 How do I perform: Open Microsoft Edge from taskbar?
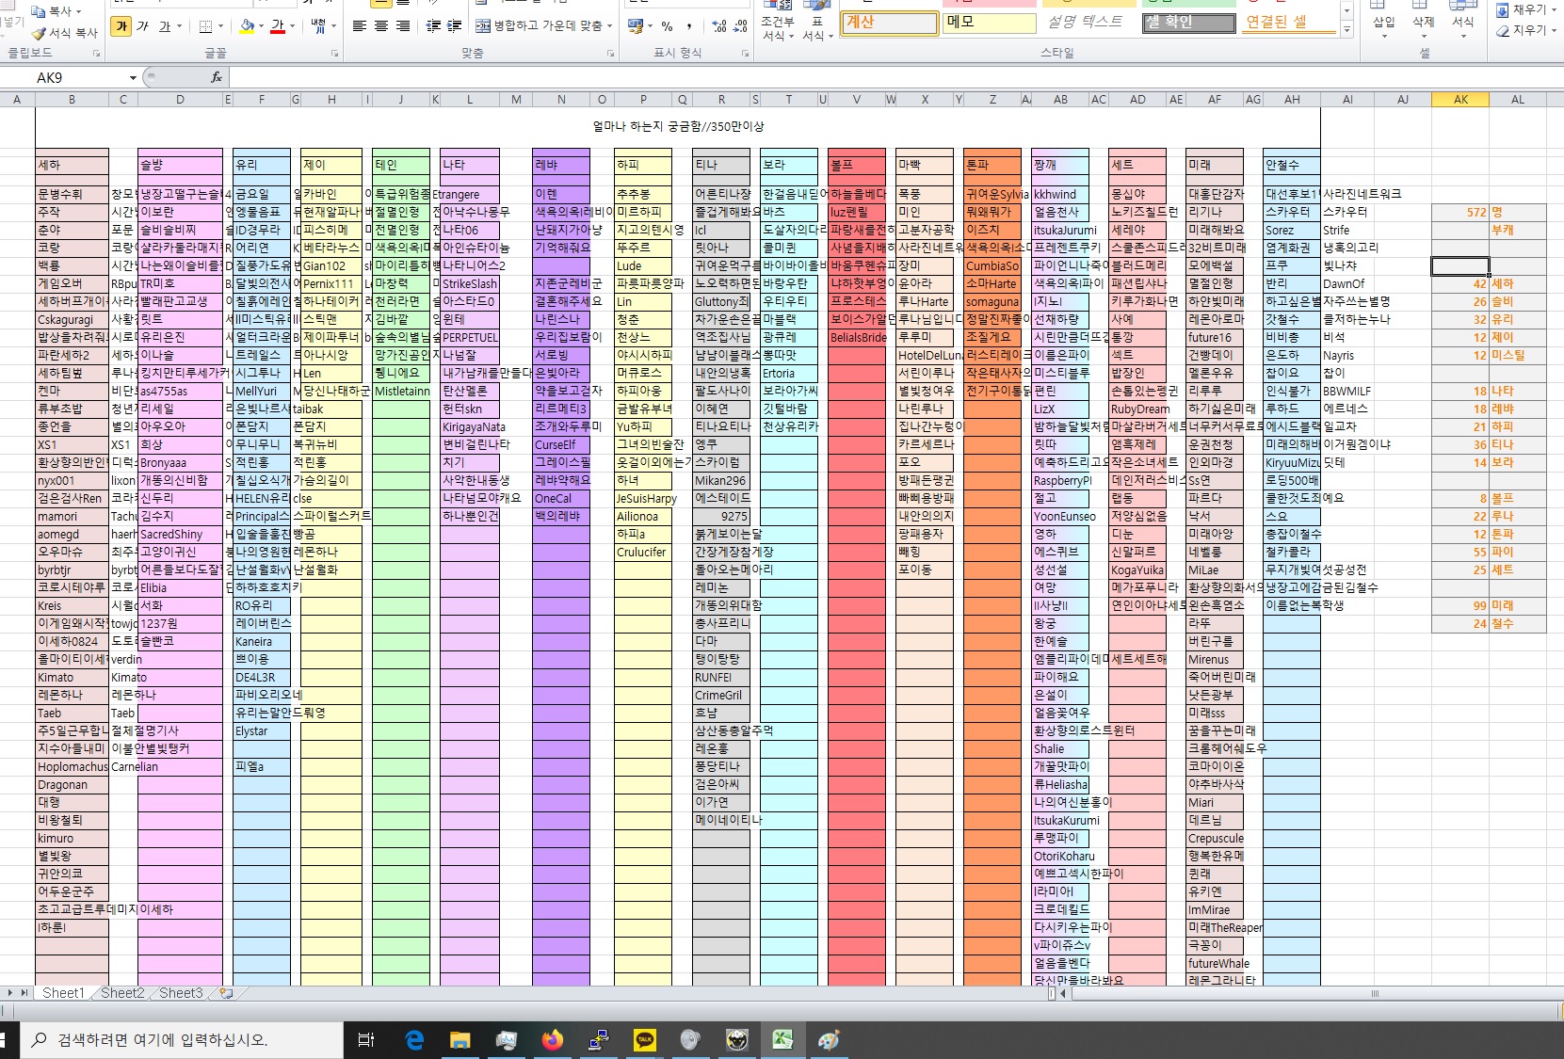(x=414, y=1040)
